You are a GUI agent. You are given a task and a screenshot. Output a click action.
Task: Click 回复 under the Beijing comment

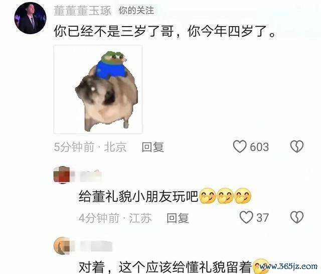pyautogui.click(x=153, y=147)
